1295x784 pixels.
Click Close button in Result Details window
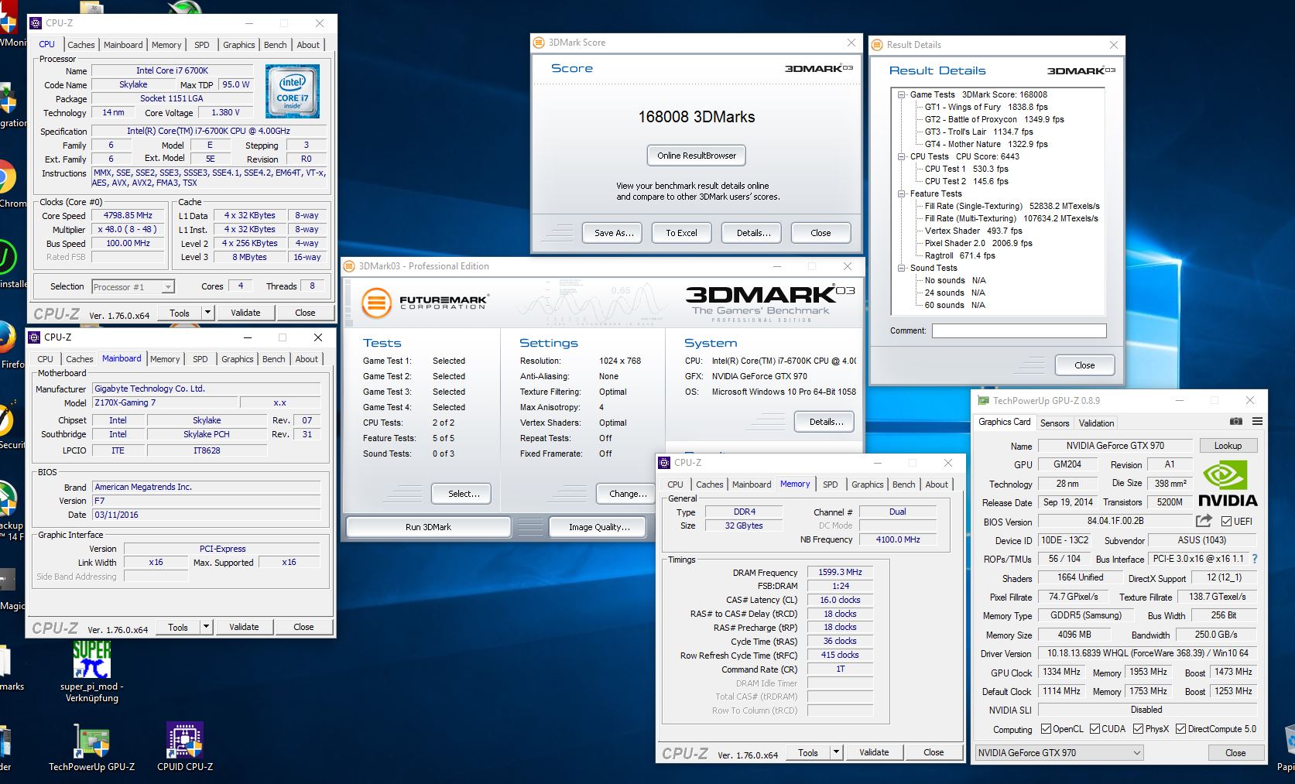tap(1084, 365)
